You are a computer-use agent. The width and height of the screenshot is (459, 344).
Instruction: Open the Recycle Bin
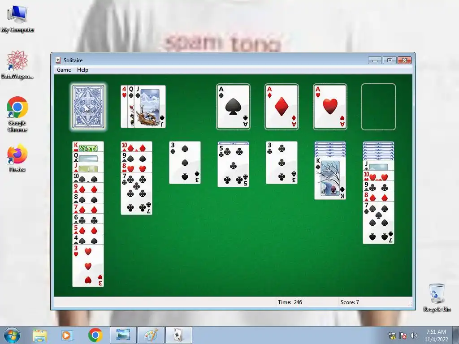[437, 297]
